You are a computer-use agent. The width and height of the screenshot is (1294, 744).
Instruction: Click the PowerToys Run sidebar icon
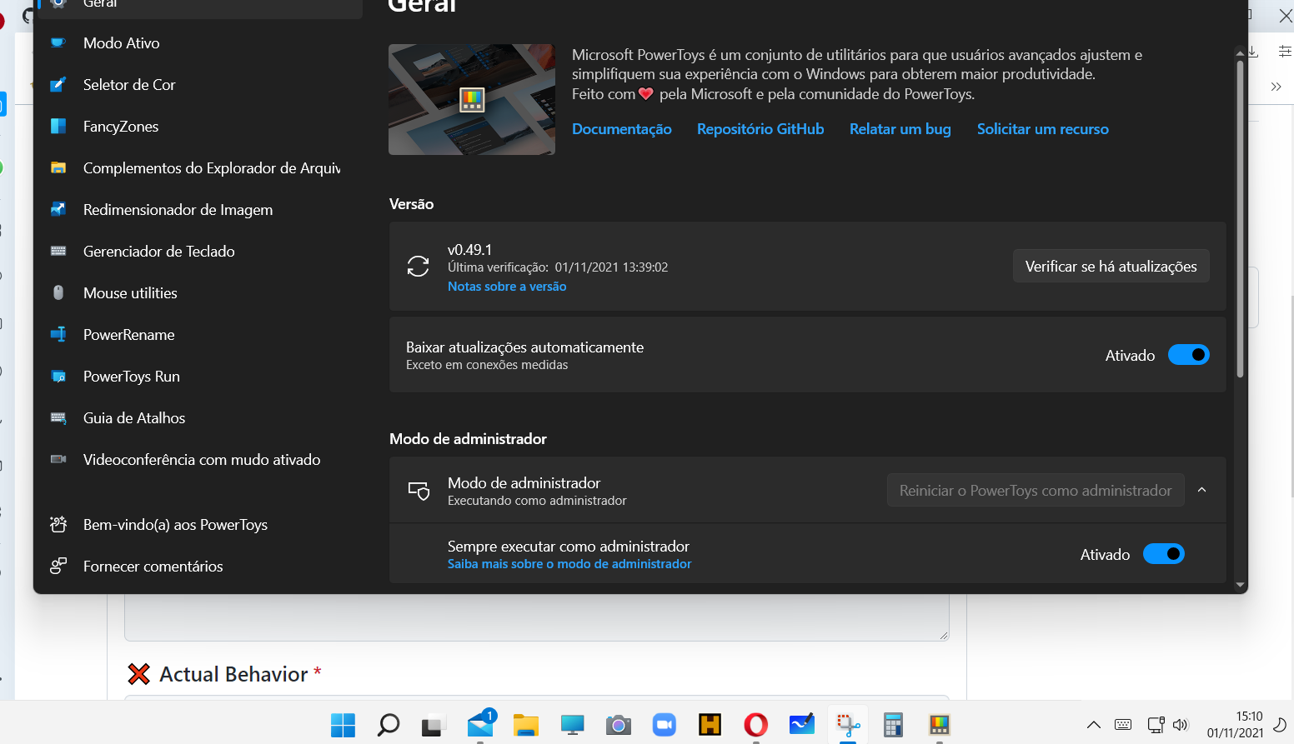pos(58,377)
